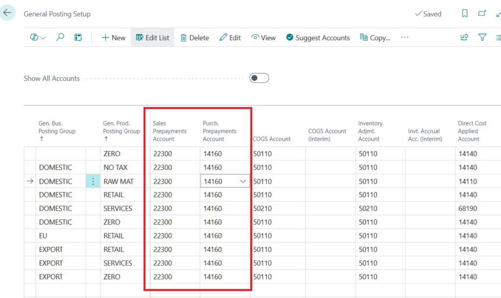Viewport: 501px width, 298px height.
Task: Open the View menu action
Action: click(263, 38)
